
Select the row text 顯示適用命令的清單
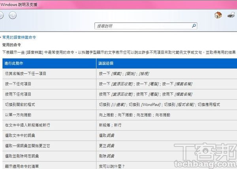[22, 166]
